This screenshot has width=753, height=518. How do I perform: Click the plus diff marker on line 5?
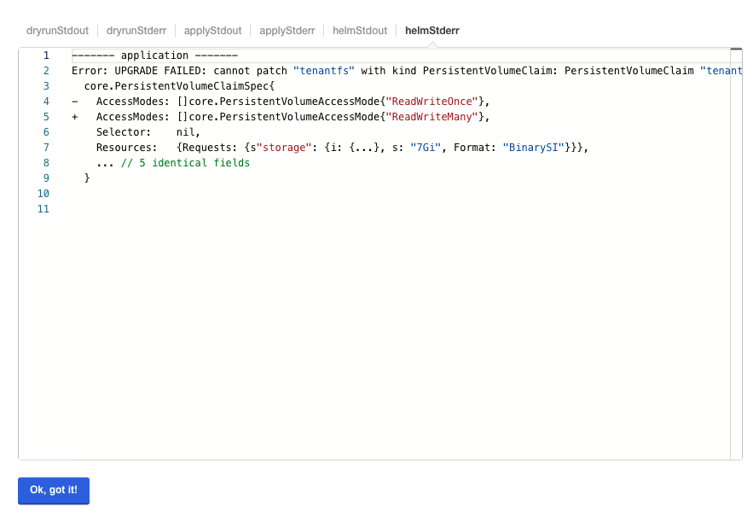[x=74, y=117]
